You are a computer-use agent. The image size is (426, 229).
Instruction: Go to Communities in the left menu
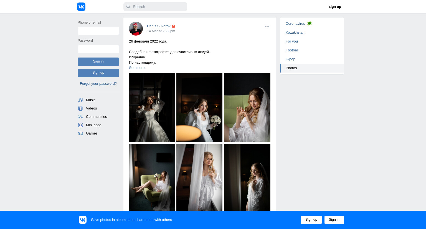97,117
